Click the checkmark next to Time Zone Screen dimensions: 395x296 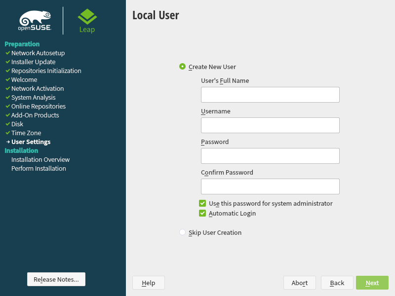[x=7, y=133]
